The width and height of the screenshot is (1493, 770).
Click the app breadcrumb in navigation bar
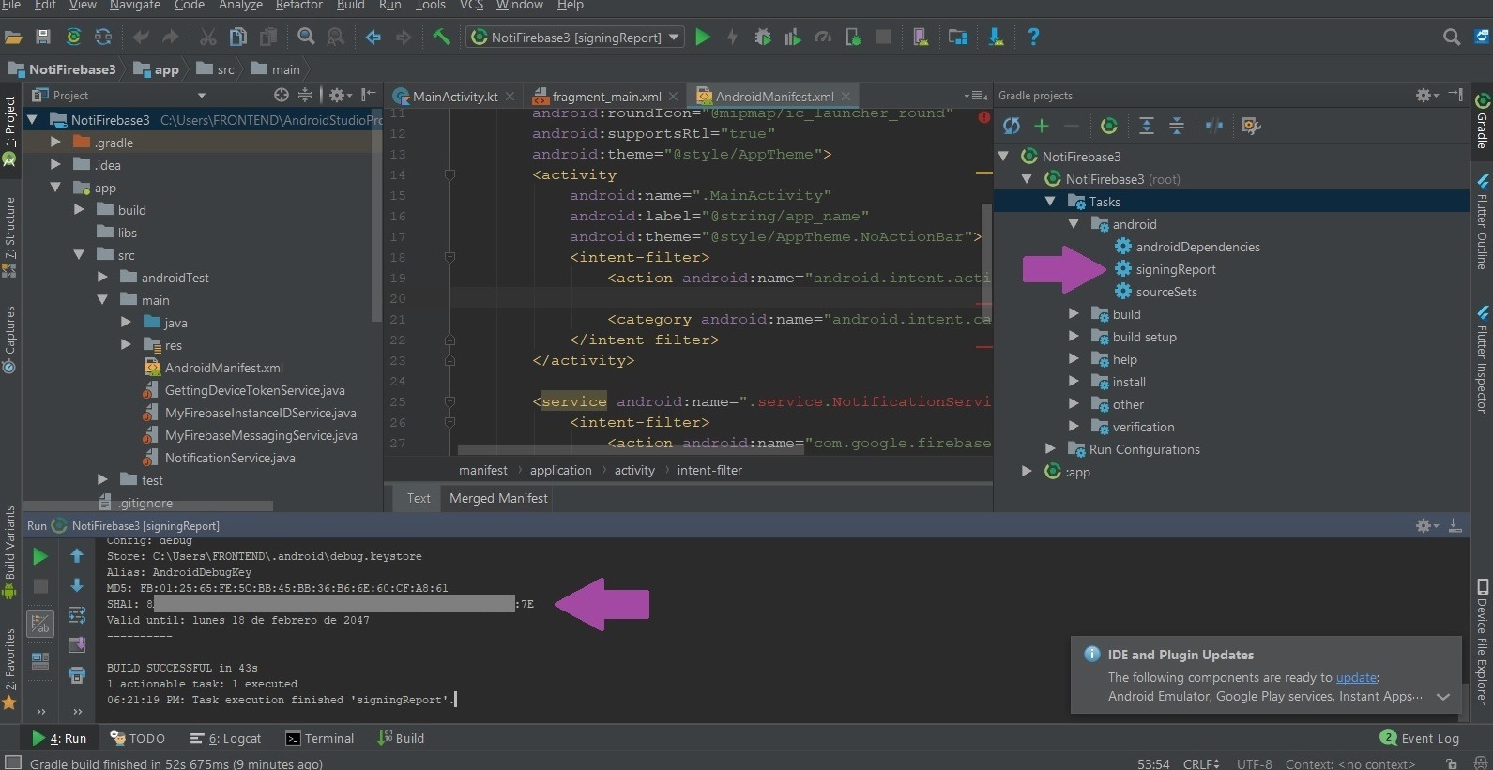pyautogui.click(x=157, y=69)
